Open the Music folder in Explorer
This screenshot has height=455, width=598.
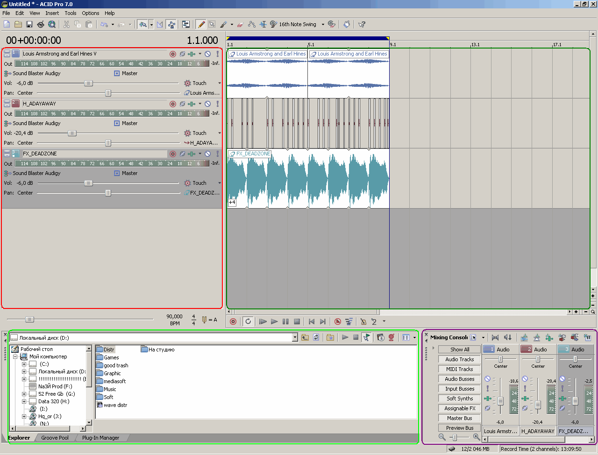(x=110, y=389)
